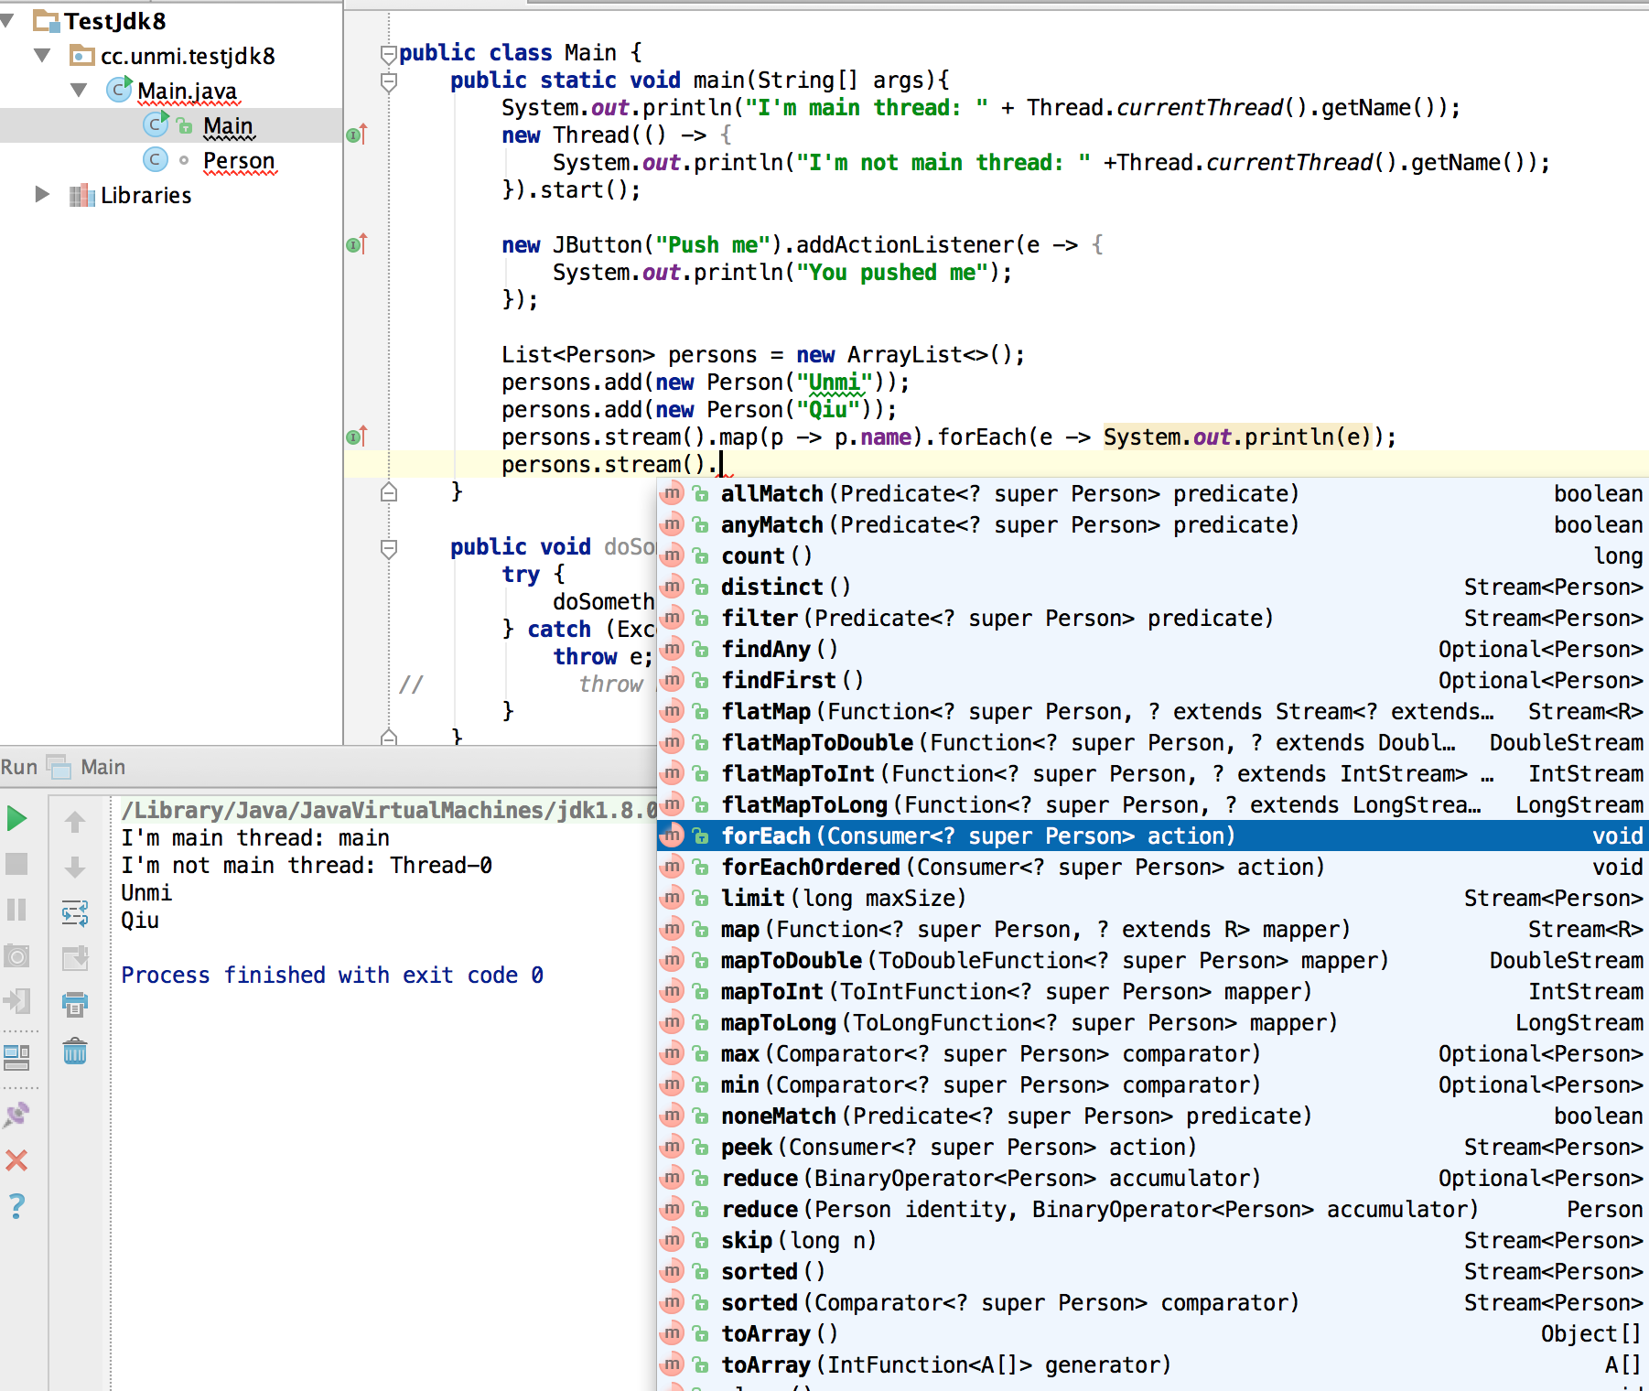The height and width of the screenshot is (1391, 1649).
Task: Click the green Rerun button in Run panel
Action: coord(16,818)
